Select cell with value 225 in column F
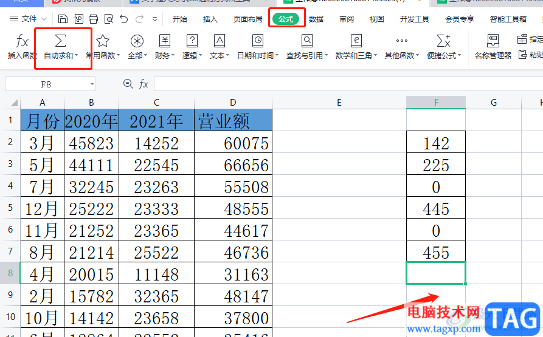543x337 pixels. tap(436, 164)
